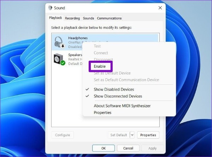Close the Sound dialog window
Screen dimensions: 212x157
(x=160, y=8)
